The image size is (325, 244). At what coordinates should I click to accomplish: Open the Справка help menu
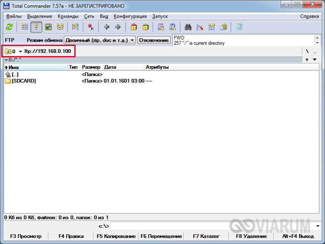[x=310, y=16]
